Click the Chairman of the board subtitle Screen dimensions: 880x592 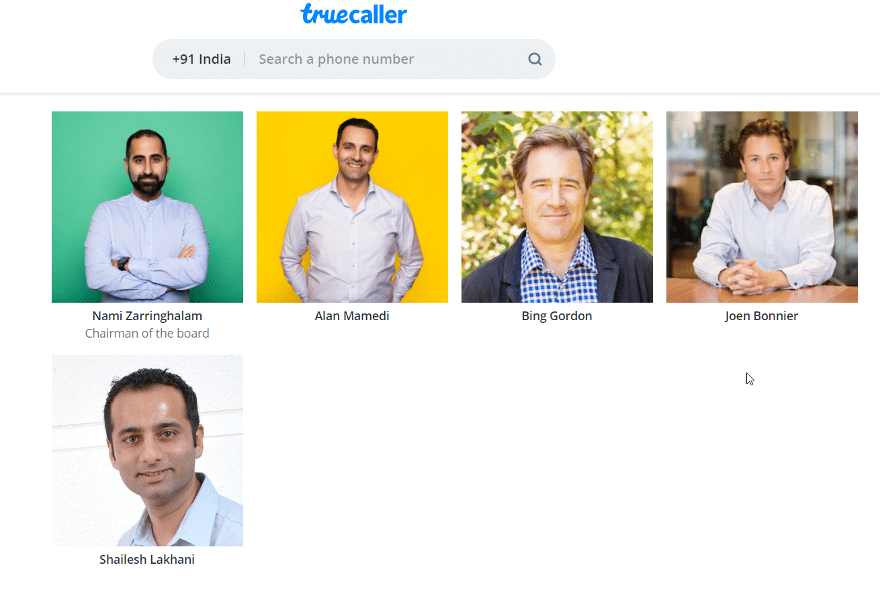(147, 333)
